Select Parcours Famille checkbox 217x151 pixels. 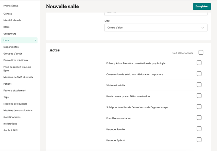[x=199, y=129]
